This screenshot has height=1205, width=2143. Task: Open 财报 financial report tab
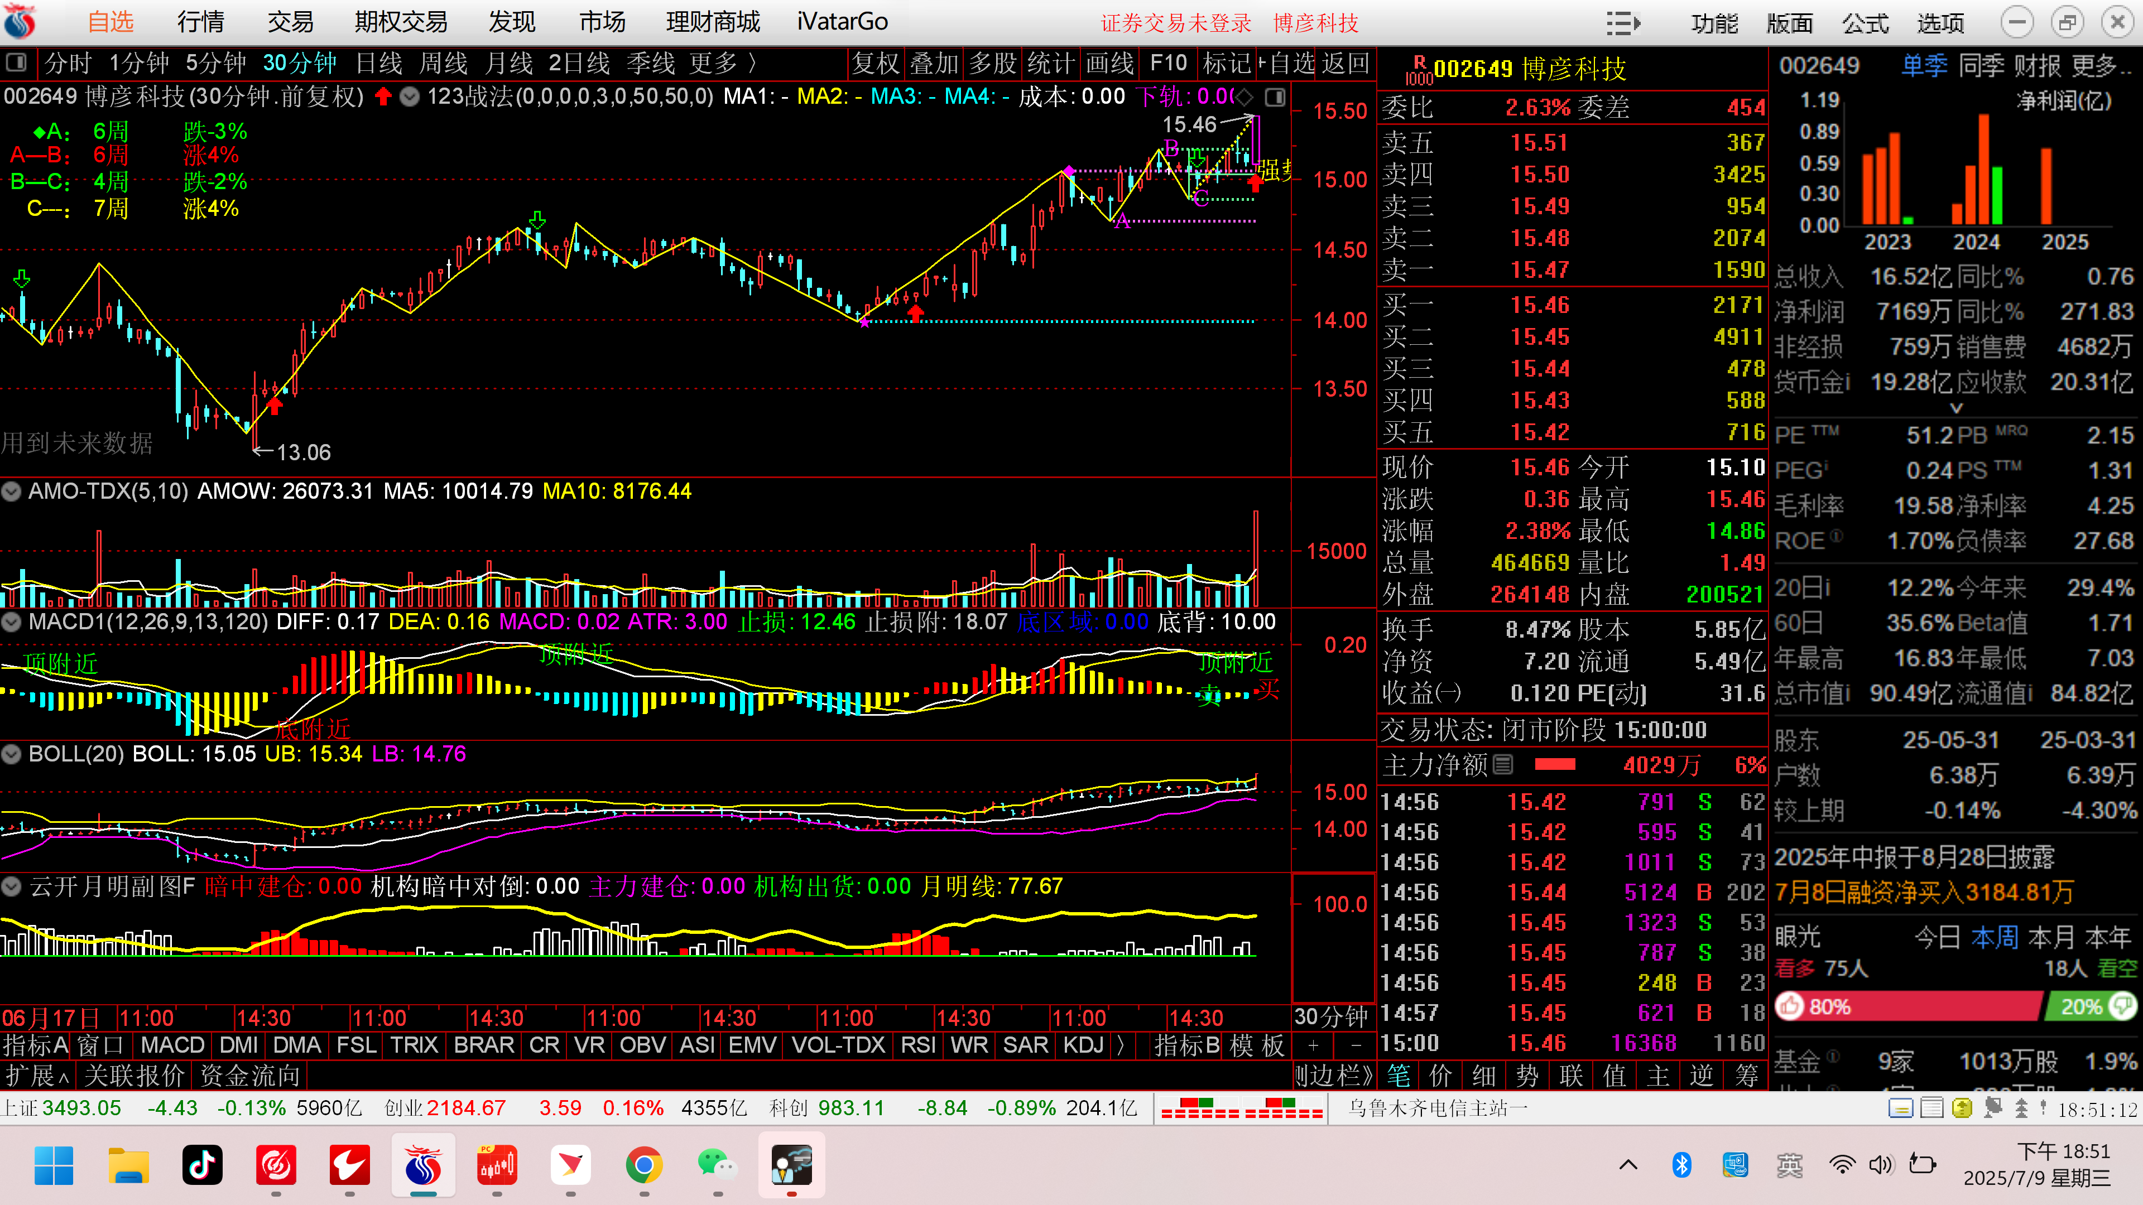[x=2038, y=65]
